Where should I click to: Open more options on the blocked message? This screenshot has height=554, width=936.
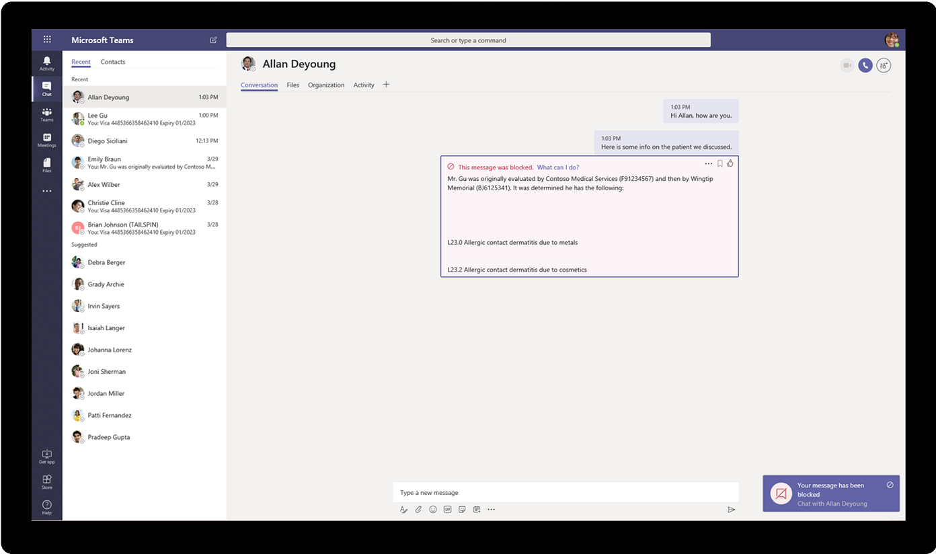tap(709, 163)
